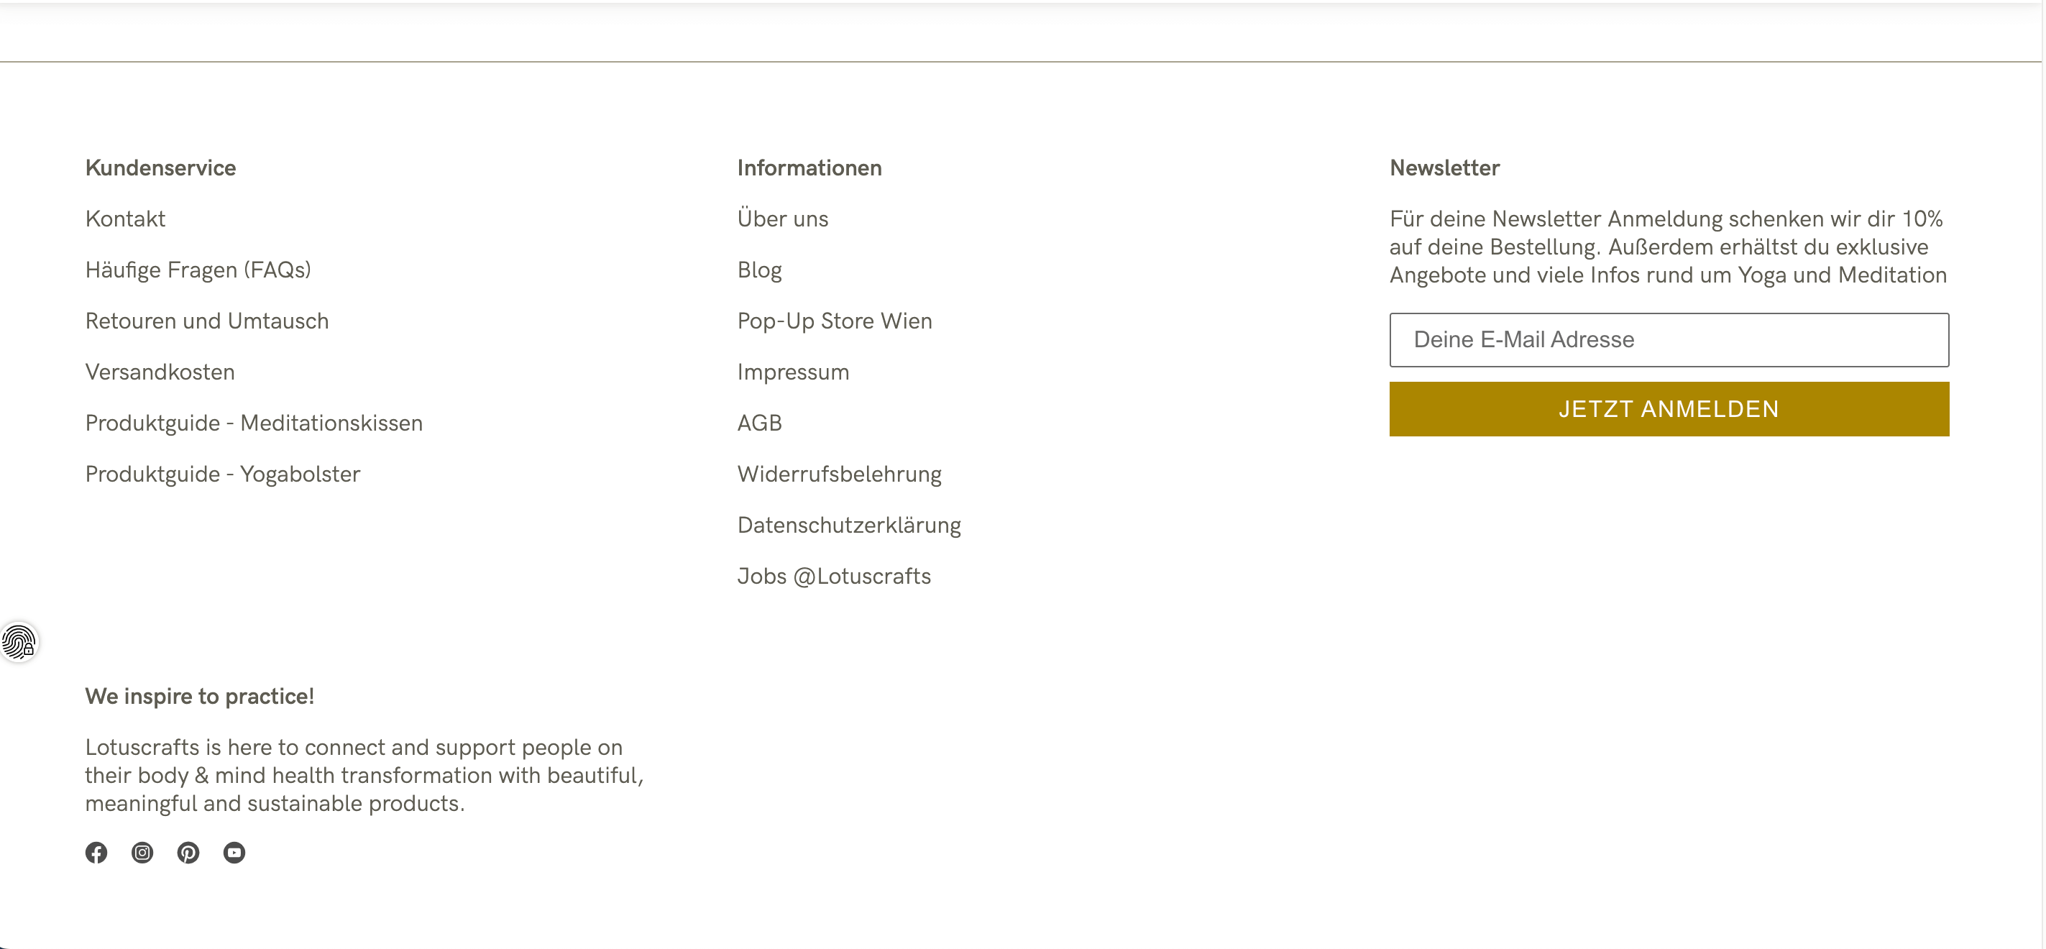Open Lotuscrafts Pinterest icon
2046x949 pixels.
click(188, 852)
